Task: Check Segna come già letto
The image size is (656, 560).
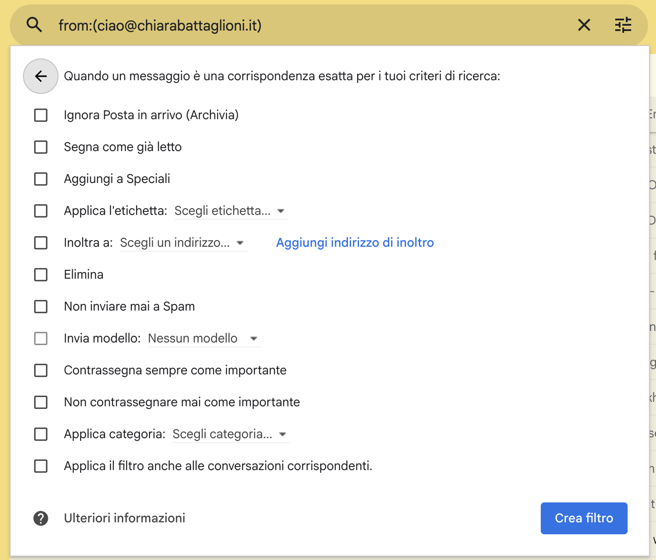Action: coord(41,147)
